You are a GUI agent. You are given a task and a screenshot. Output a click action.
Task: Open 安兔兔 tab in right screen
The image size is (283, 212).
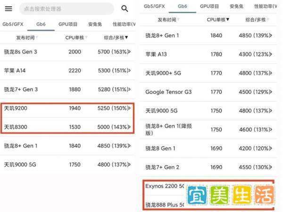tap(236, 6)
